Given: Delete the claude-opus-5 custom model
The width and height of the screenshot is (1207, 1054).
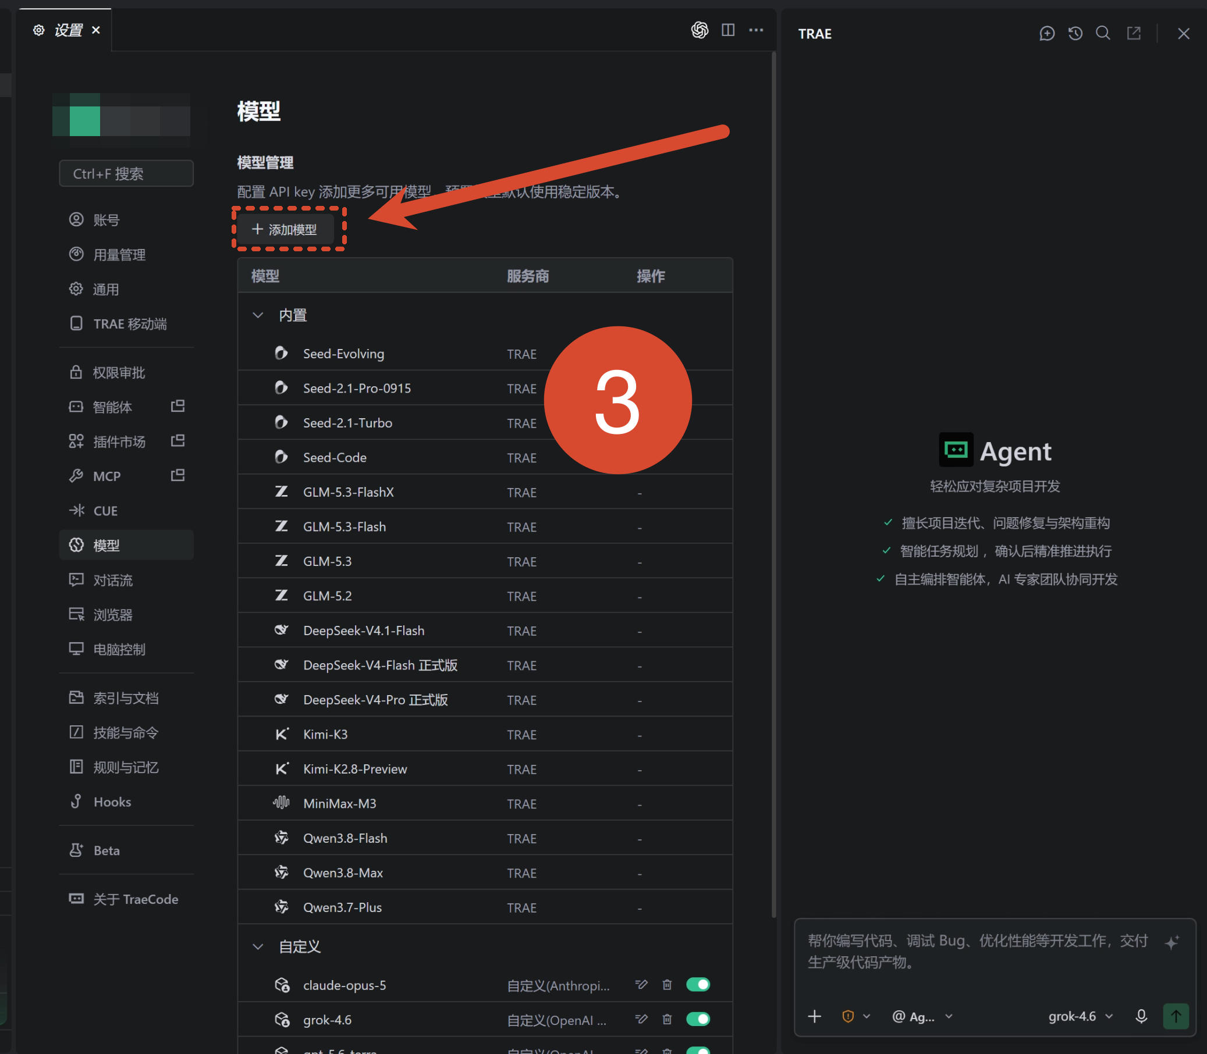Looking at the screenshot, I should [x=667, y=985].
